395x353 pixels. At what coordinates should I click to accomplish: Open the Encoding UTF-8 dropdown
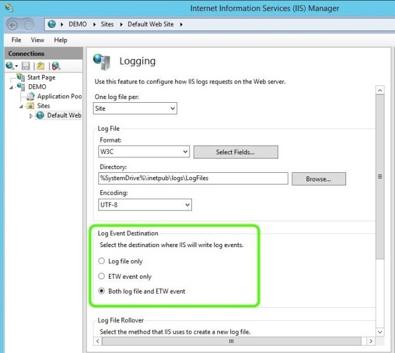[x=145, y=204]
